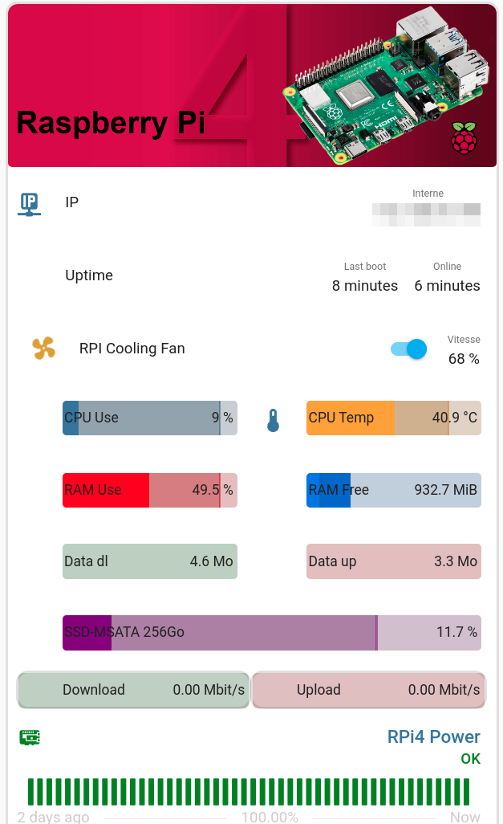Click the Raspberry Pi board banner image

click(x=252, y=86)
